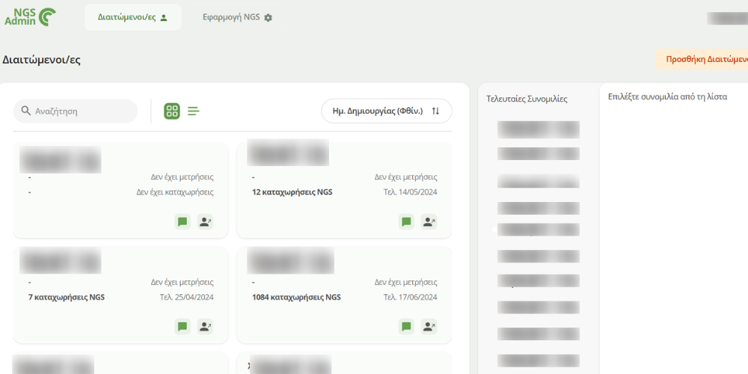
Task: Switch to list view layout
Action: pyautogui.click(x=194, y=111)
